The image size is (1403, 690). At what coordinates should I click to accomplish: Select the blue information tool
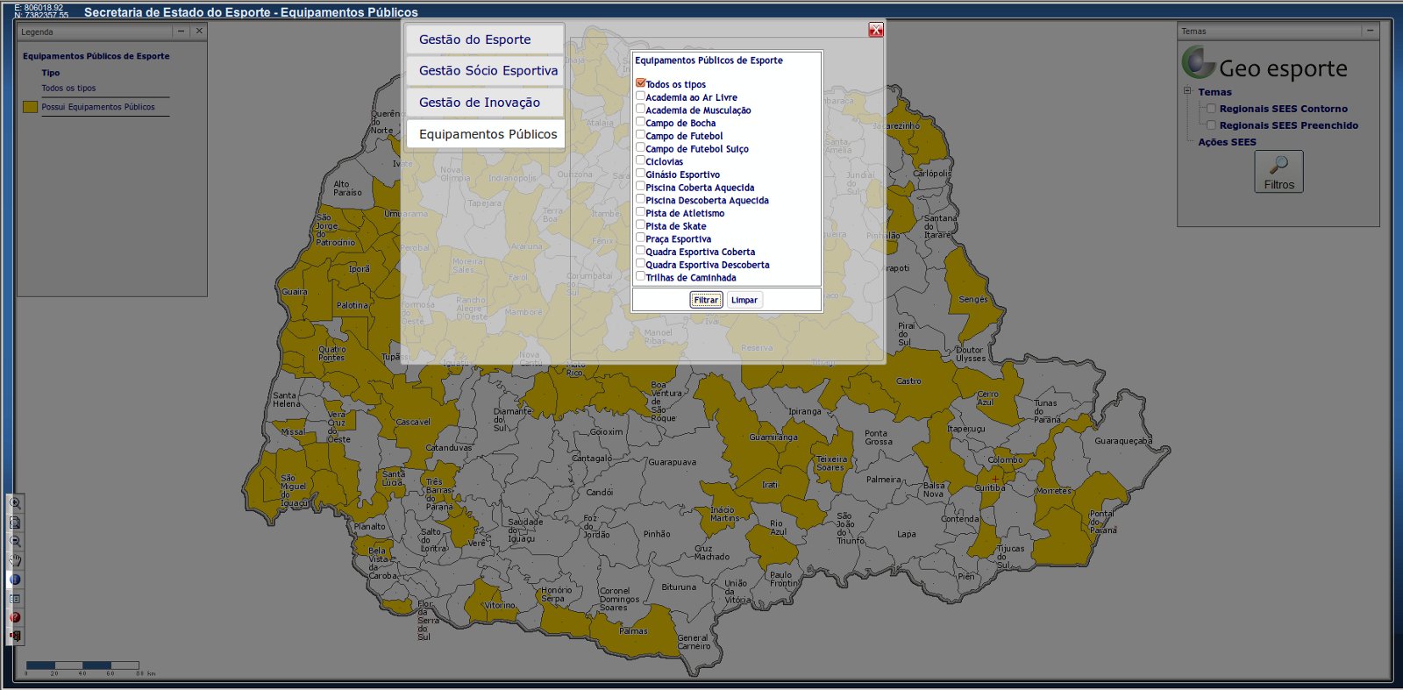pyautogui.click(x=15, y=580)
